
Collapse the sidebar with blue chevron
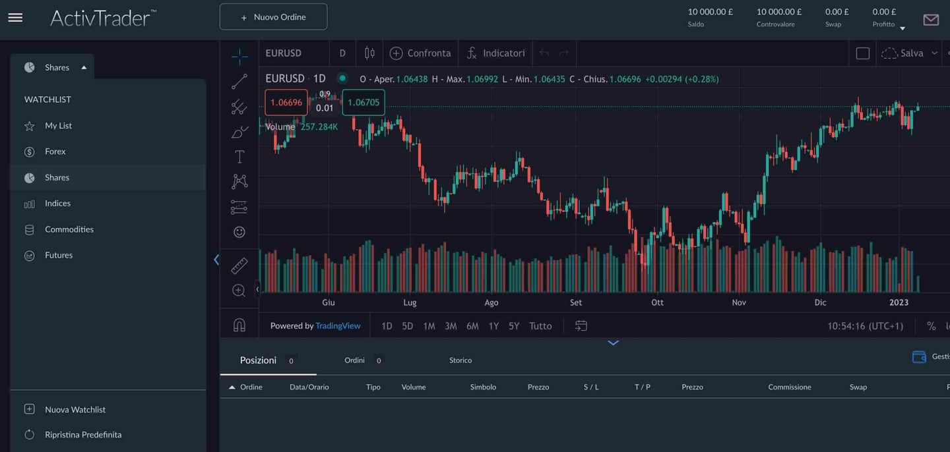tap(216, 260)
